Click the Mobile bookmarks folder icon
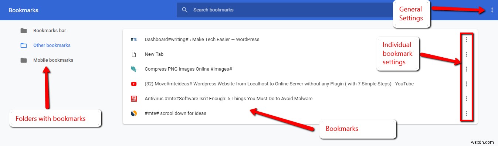Screen dimensions: 498x146 click(x=24, y=60)
